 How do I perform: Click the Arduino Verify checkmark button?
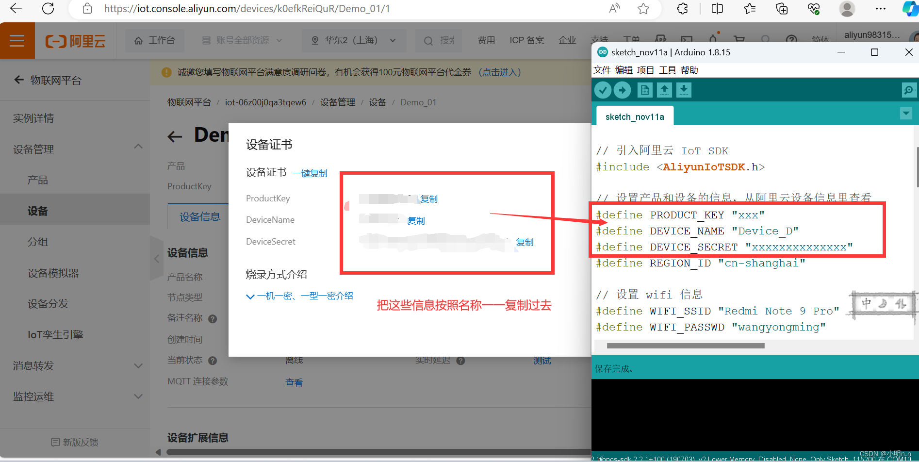click(603, 90)
